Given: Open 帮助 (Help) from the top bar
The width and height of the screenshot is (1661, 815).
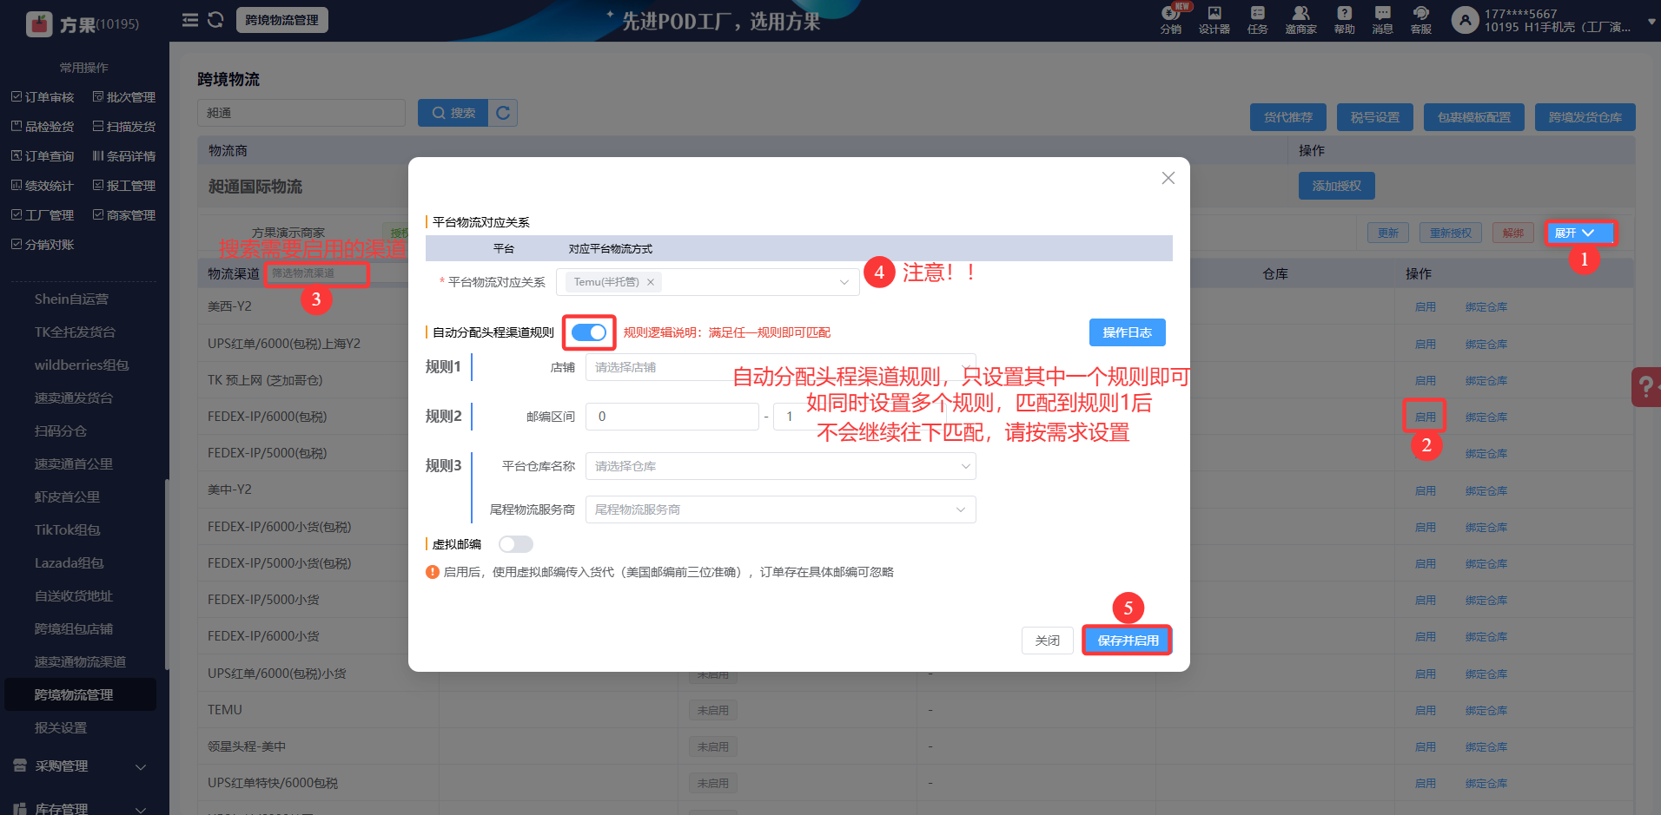Looking at the screenshot, I should [1343, 19].
